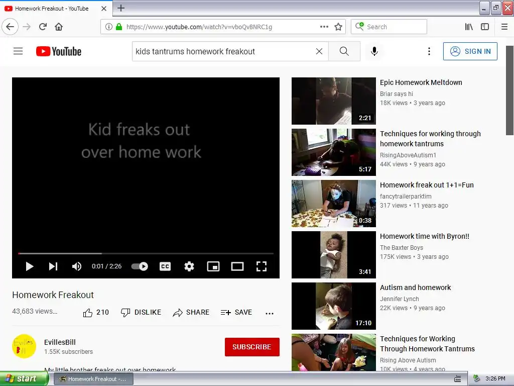Switch to theater mode
The width and height of the screenshot is (514, 386).
[x=237, y=266]
